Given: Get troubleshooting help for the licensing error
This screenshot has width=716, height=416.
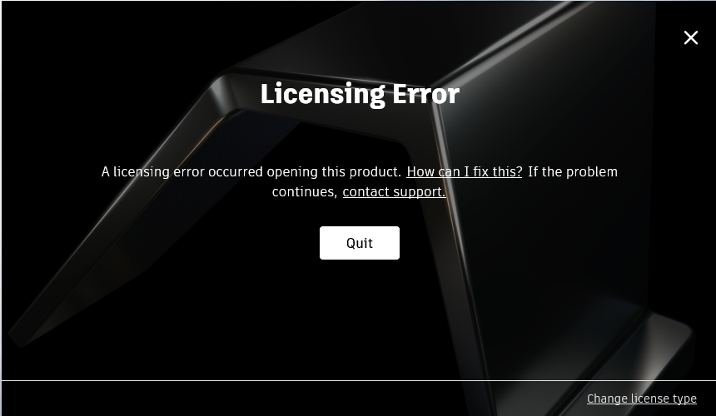Looking at the screenshot, I should 464,172.
